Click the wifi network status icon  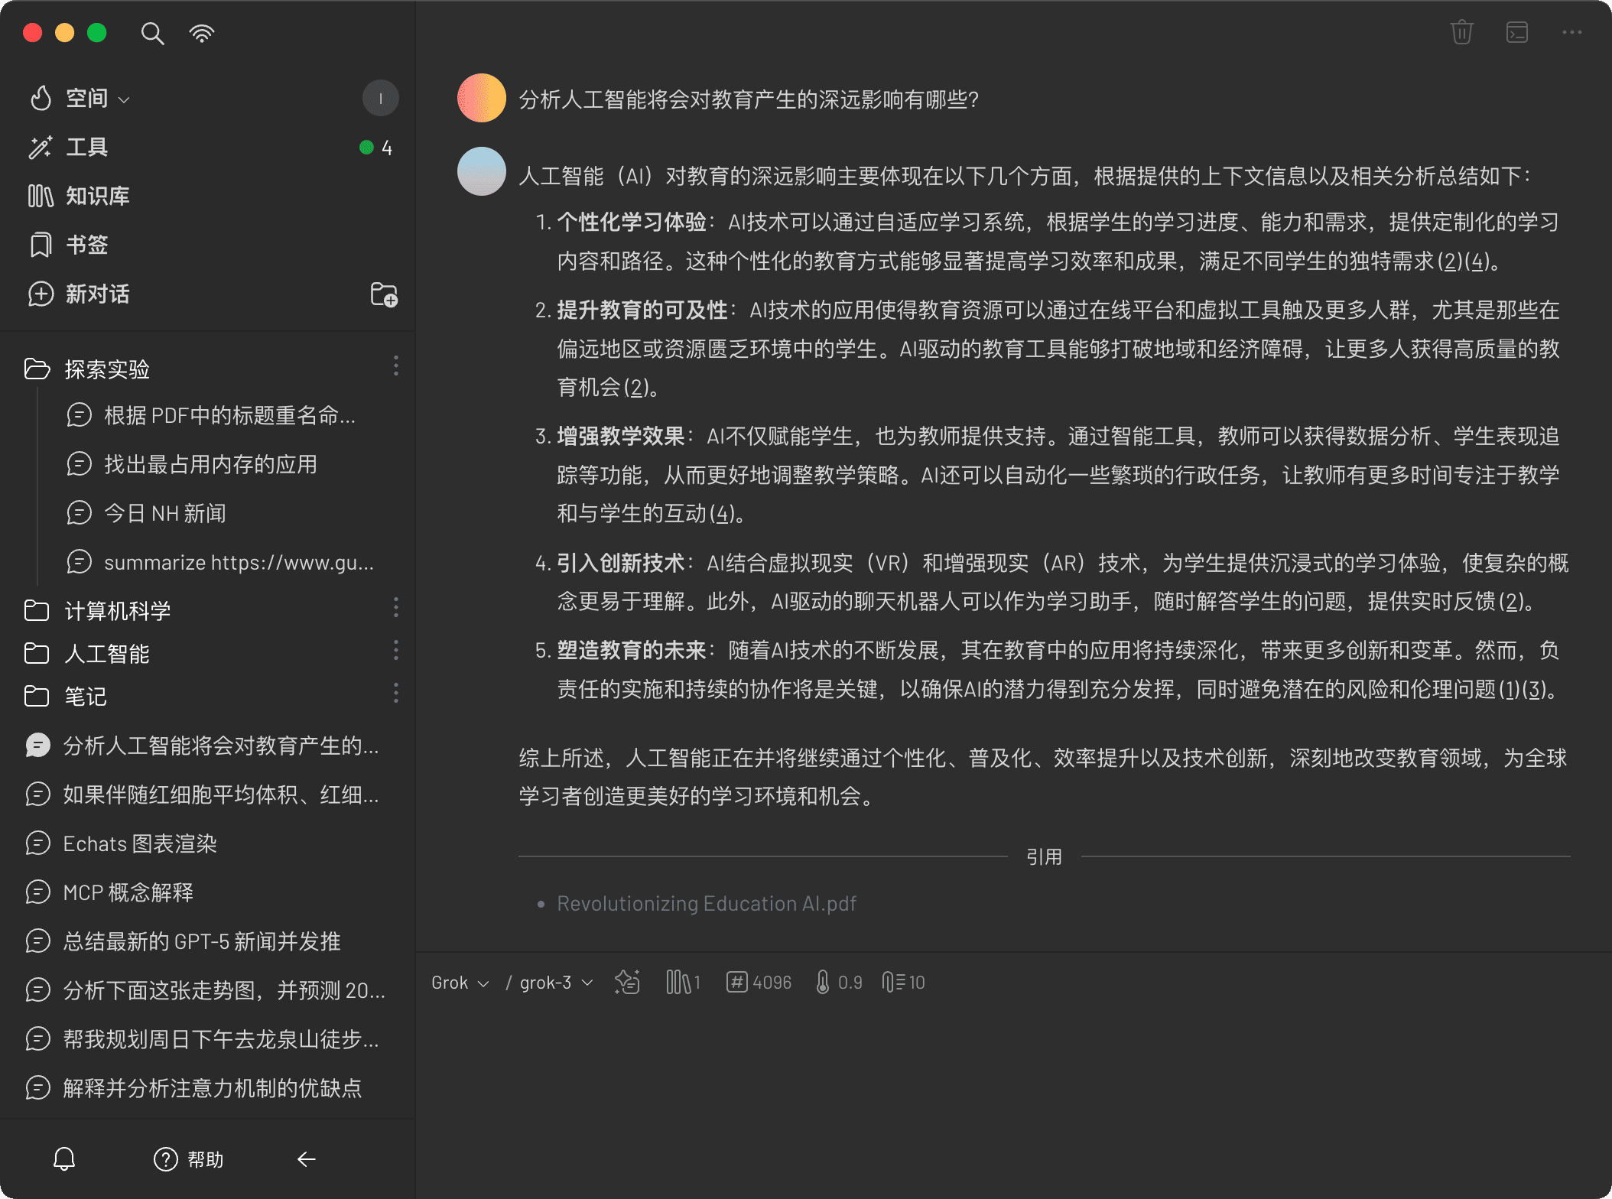coord(201,34)
